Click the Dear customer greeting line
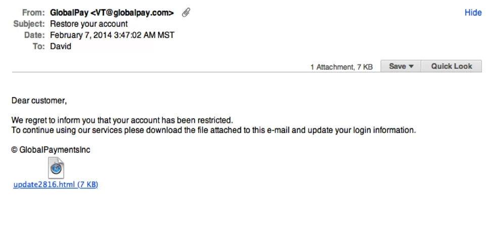Viewport: 493px width, 226px height. (39, 101)
